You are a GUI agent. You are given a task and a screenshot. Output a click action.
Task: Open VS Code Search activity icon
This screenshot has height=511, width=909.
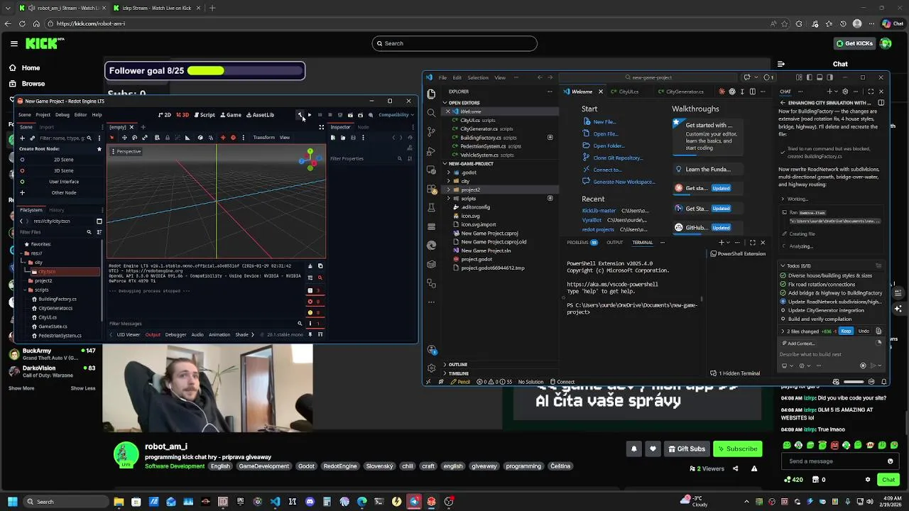pyautogui.click(x=431, y=113)
